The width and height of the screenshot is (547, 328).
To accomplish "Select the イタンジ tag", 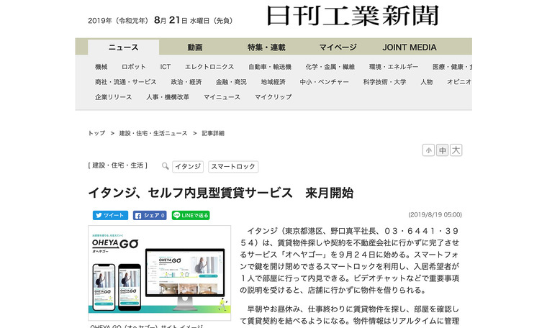I will [x=187, y=166].
